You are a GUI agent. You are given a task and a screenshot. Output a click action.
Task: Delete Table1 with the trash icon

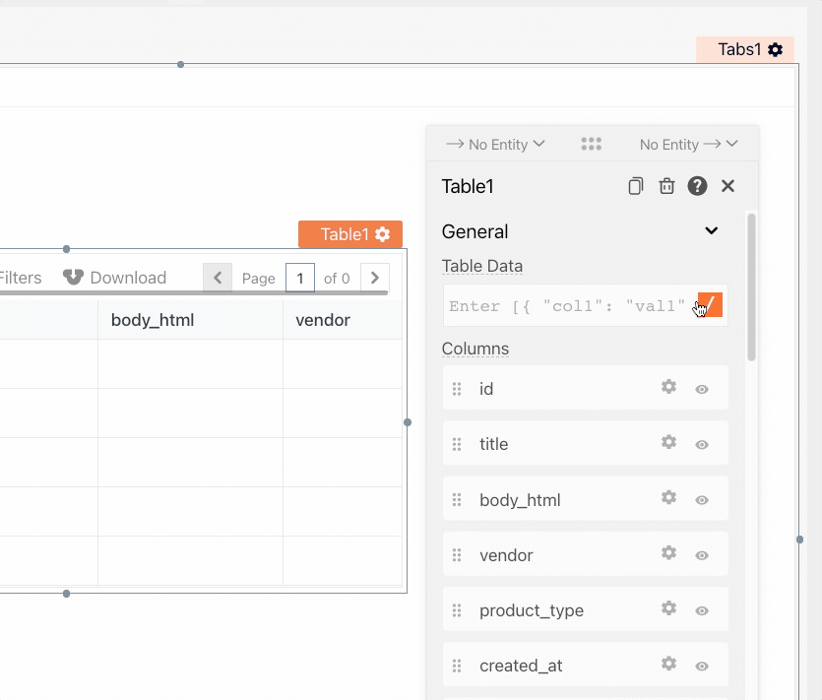(x=666, y=186)
